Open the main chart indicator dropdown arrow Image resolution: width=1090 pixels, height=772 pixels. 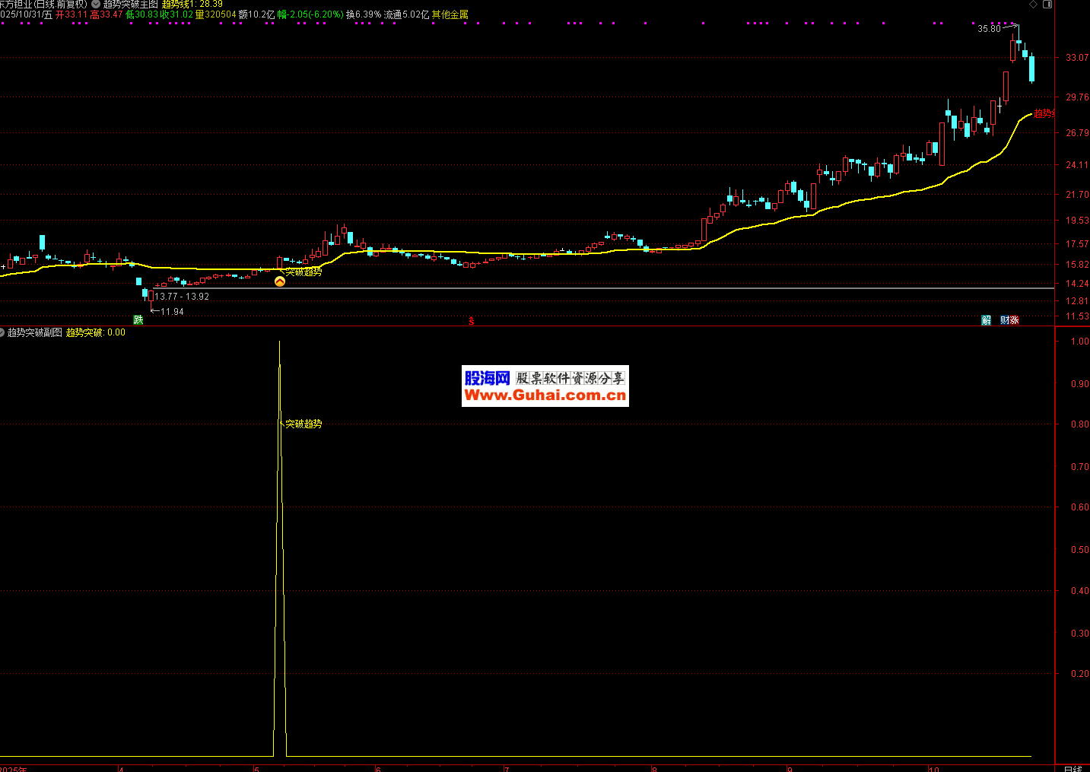(96, 4)
